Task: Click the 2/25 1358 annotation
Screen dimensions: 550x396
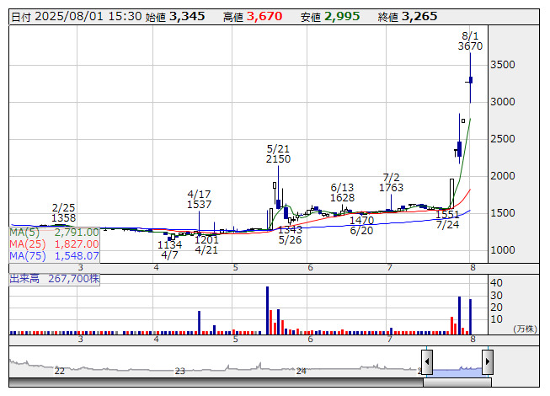Action: (64, 212)
